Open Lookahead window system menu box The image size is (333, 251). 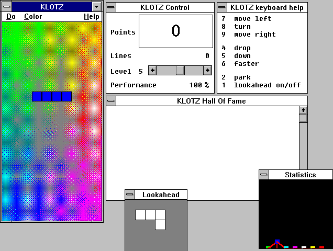tap(130, 195)
